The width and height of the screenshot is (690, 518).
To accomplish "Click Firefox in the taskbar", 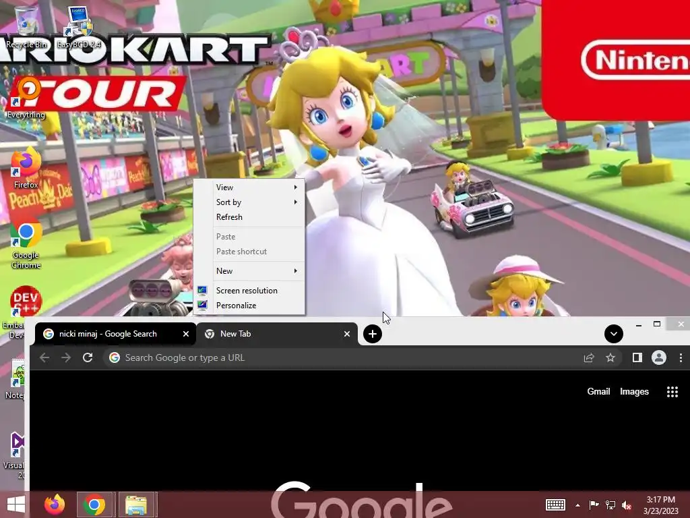I will (x=55, y=505).
